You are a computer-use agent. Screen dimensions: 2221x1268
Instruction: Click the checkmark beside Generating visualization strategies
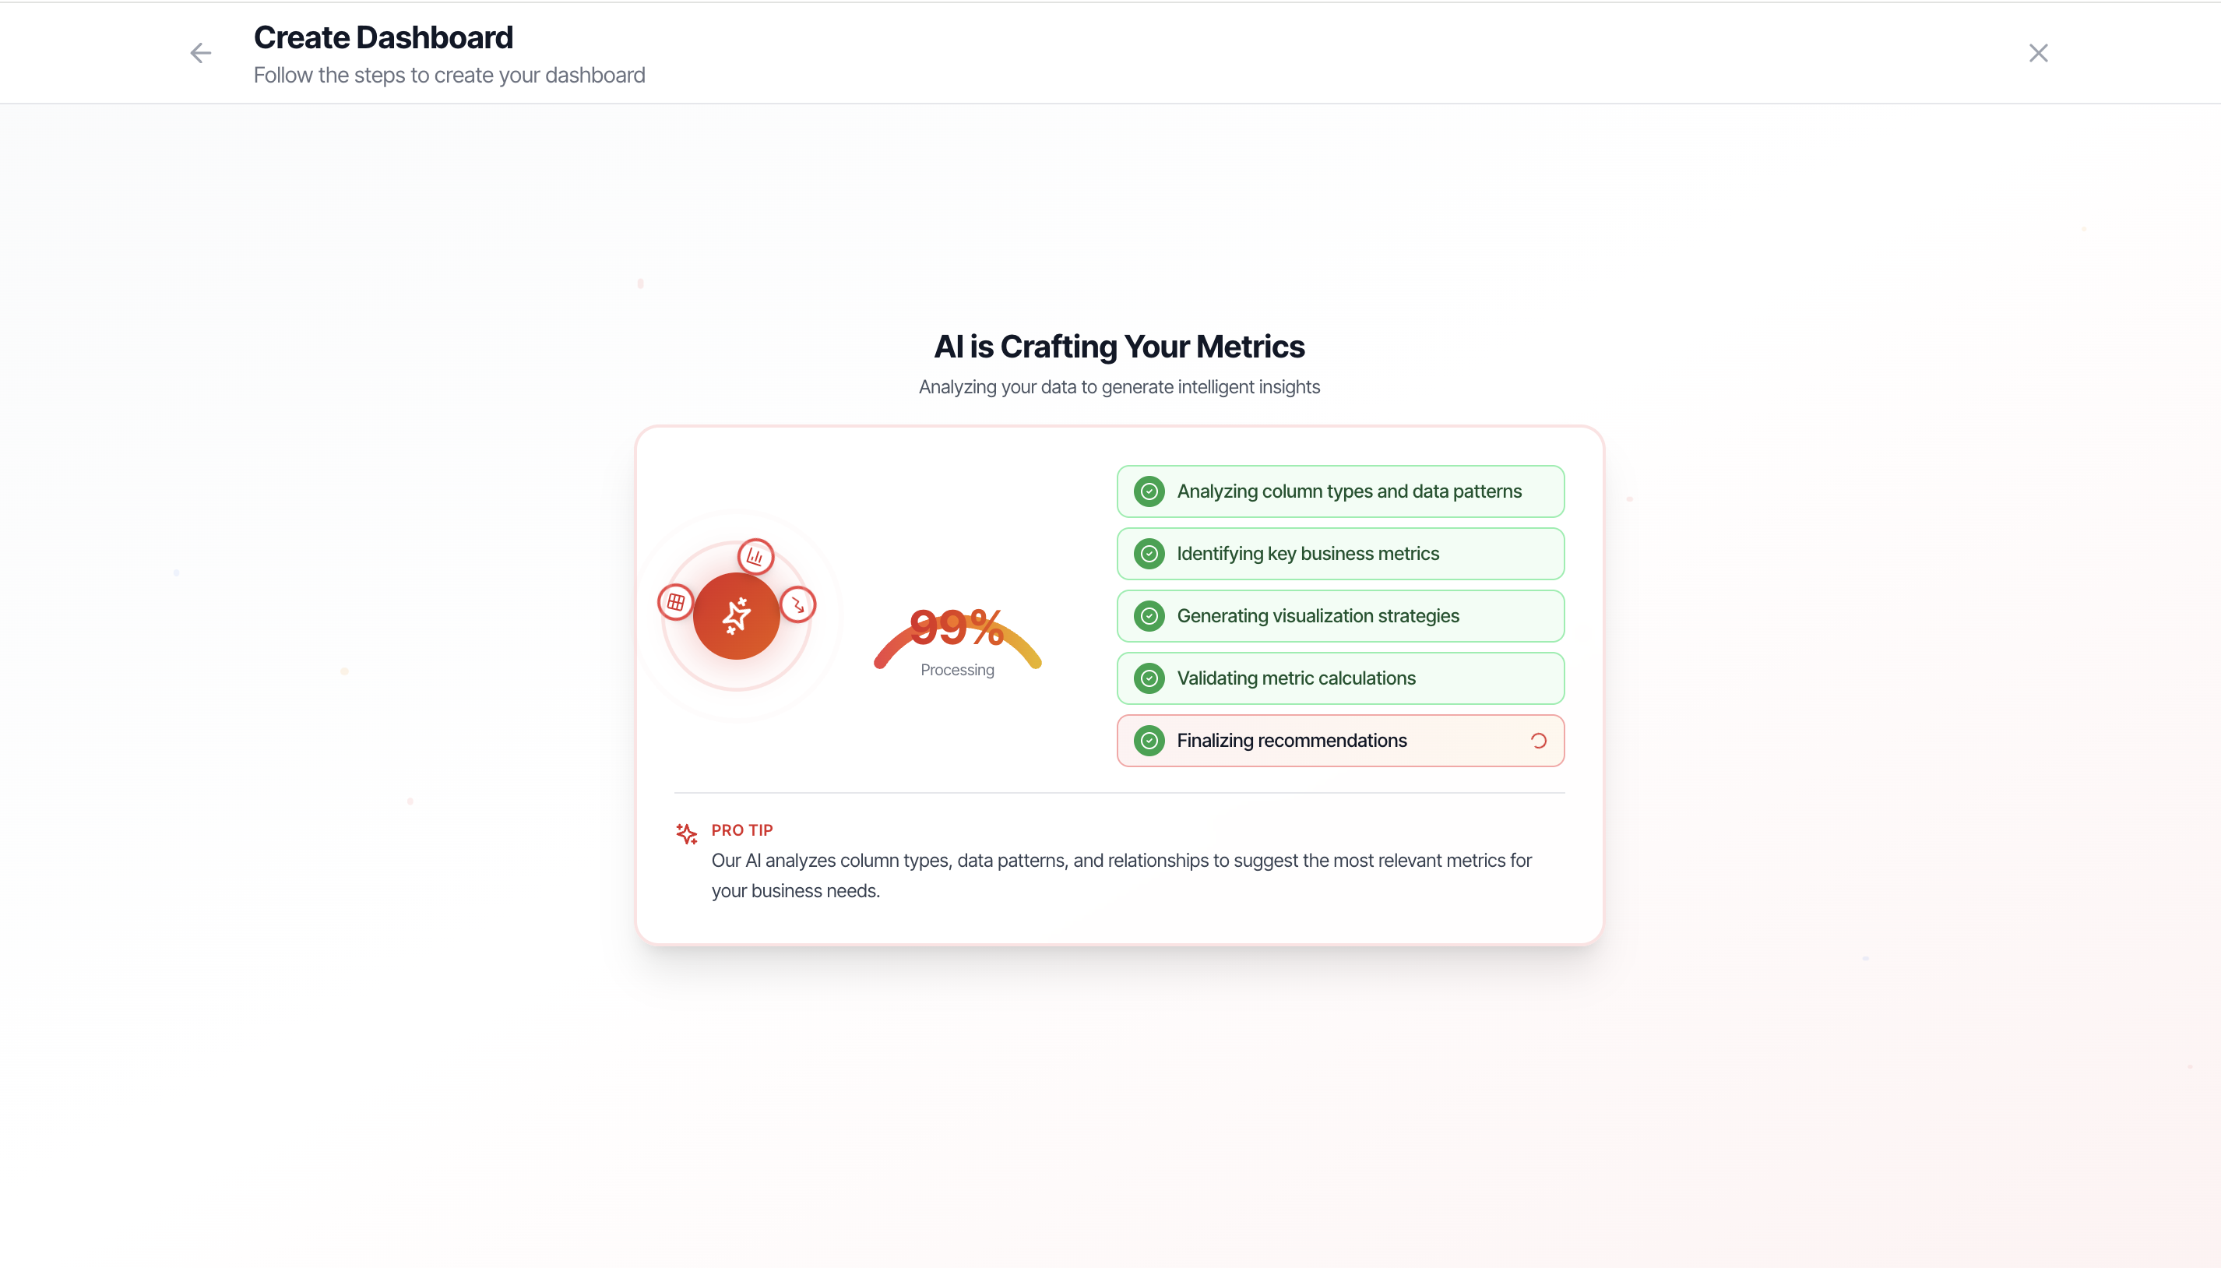[1148, 616]
